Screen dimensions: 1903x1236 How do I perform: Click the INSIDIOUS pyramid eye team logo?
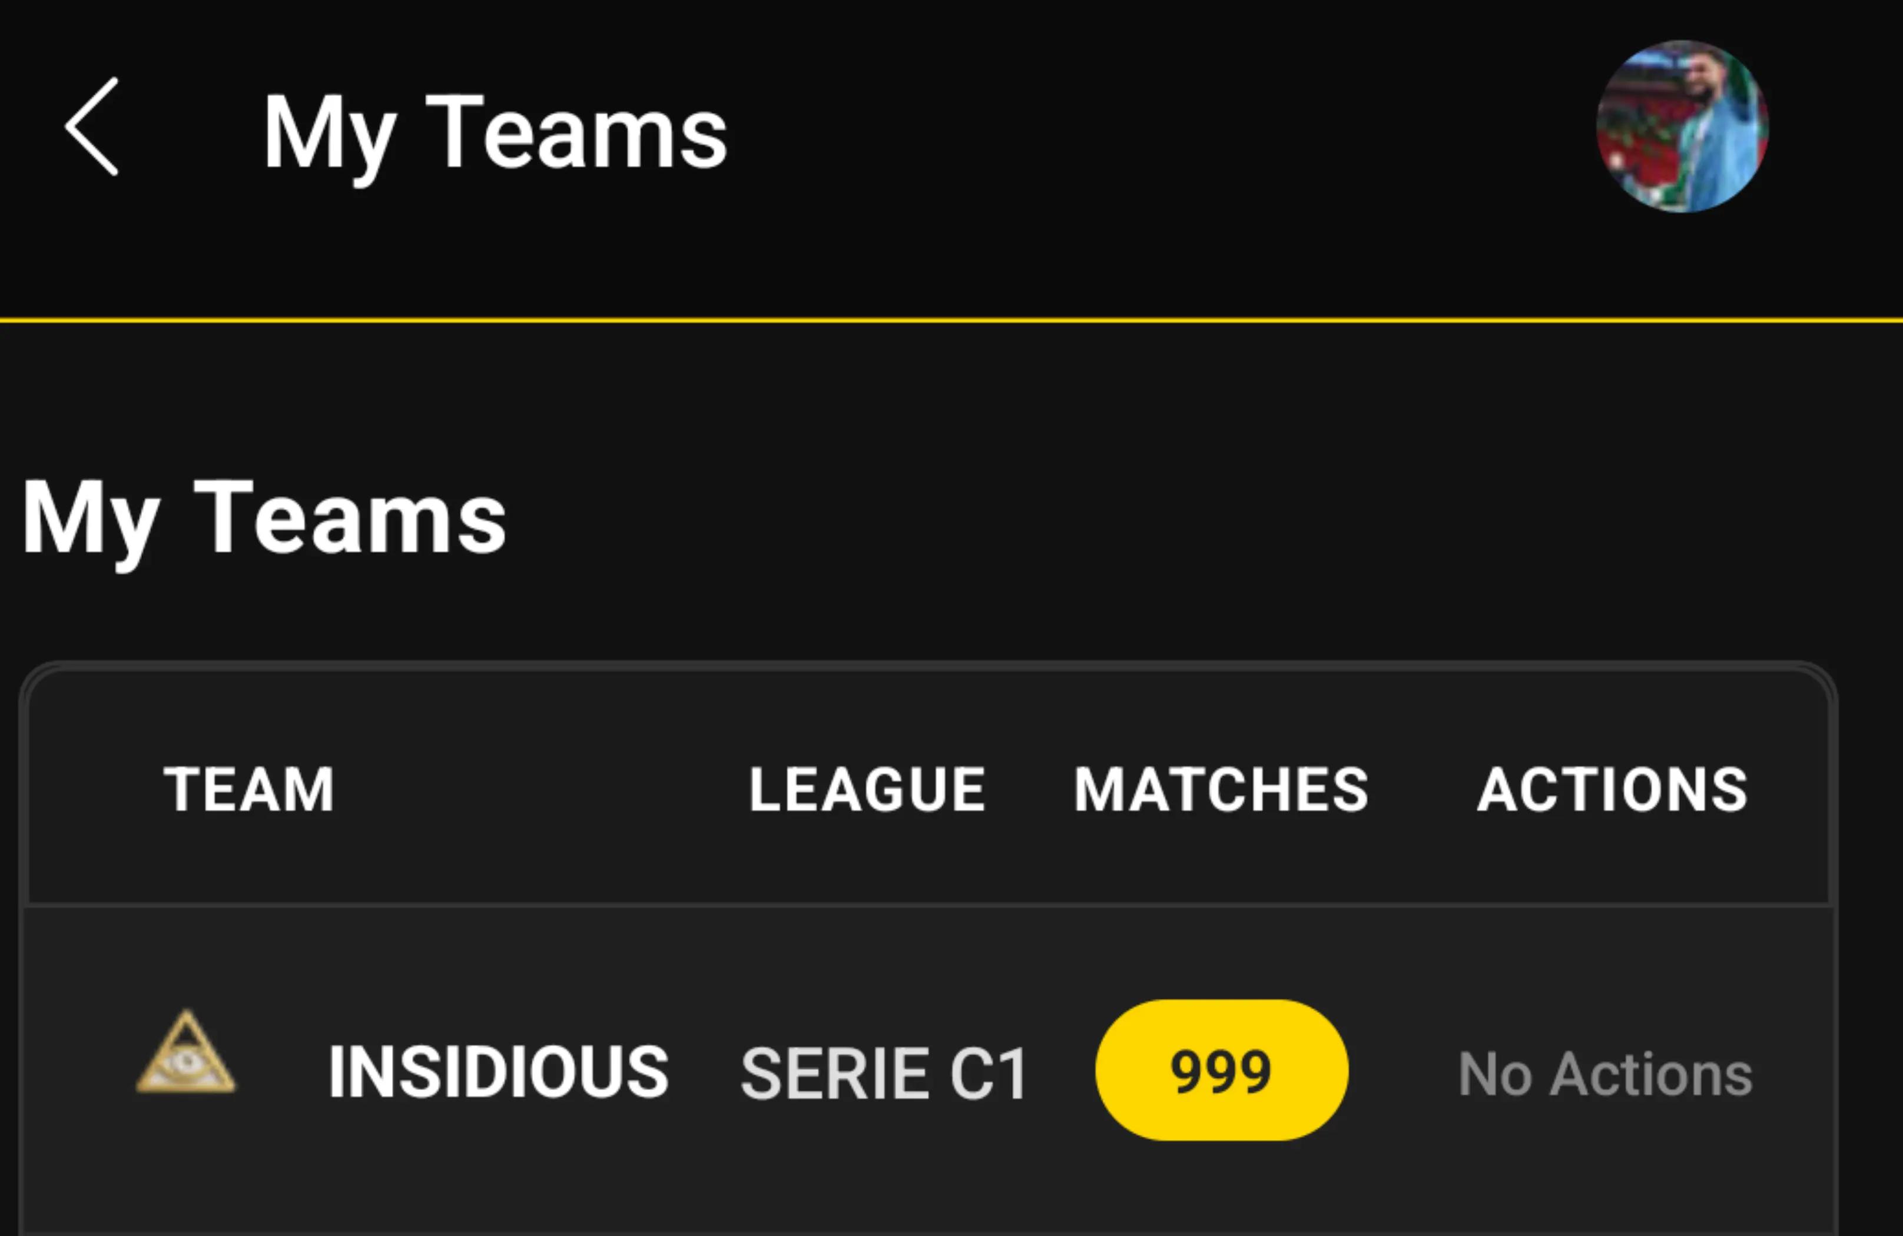186,1051
